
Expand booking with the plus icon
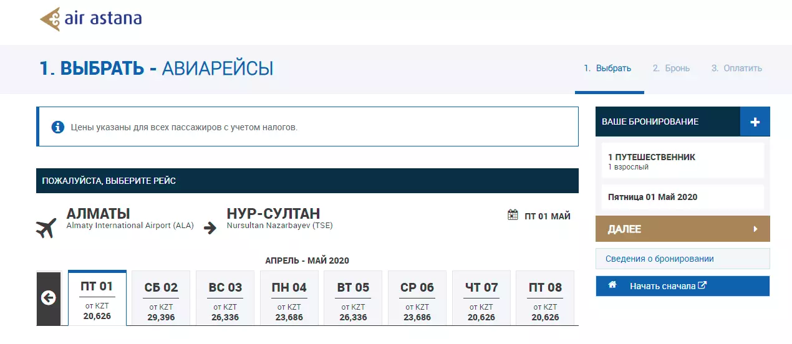(755, 122)
